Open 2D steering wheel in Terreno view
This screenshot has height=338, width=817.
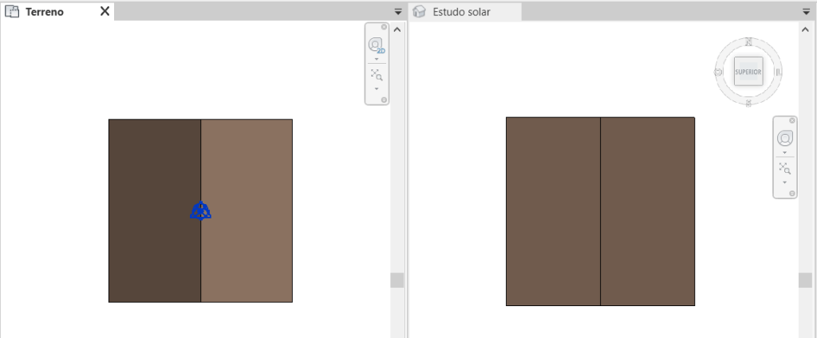pyautogui.click(x=376, y=46)
